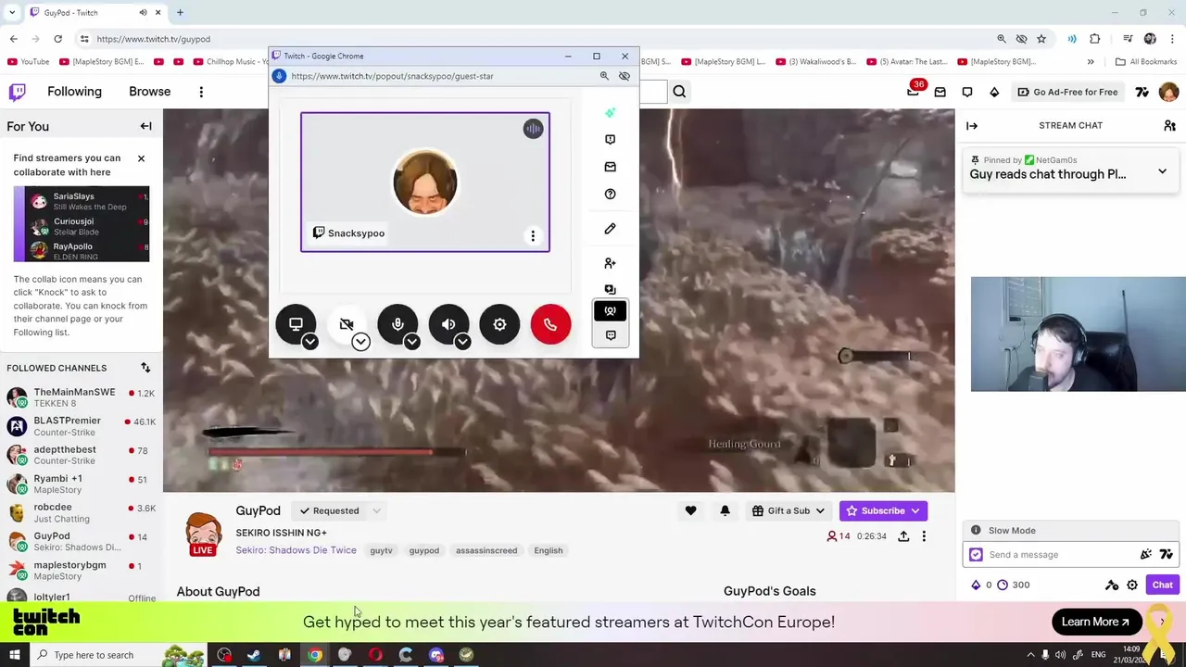Click Go Ad-Free for Free button
1186x667 pixels.
coord(1067,92)
